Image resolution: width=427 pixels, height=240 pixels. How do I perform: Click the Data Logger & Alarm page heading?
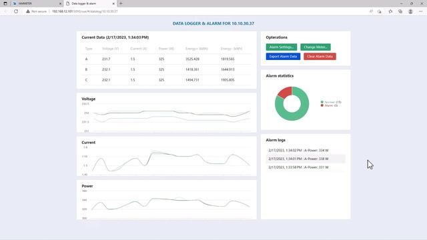pos(213,23)
